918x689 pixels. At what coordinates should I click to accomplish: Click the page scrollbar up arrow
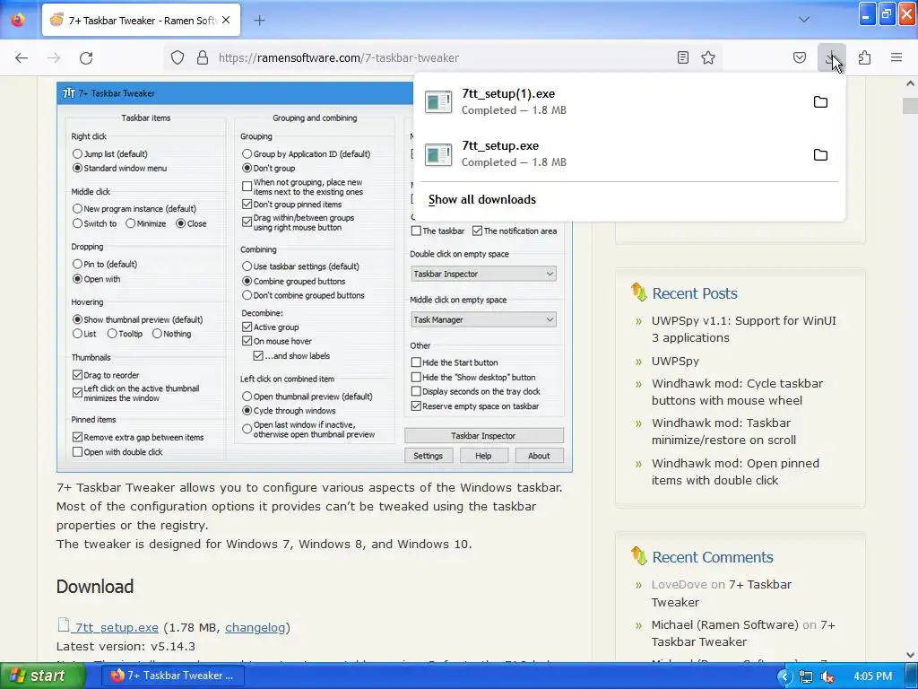click(x=910, y=83)
